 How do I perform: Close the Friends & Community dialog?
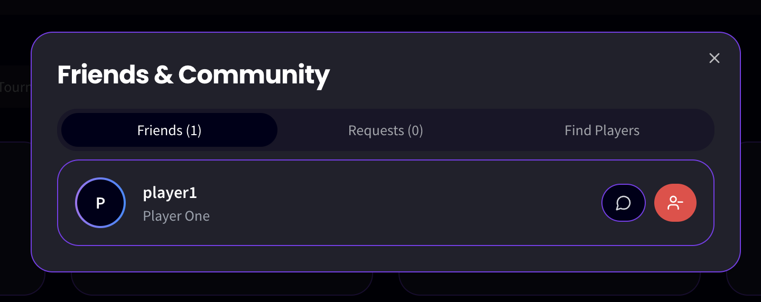click(x=714, y=58)
